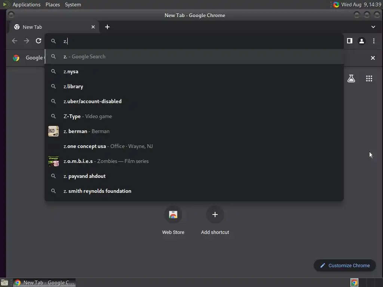The image size is (383, 287).
Task: Choose the z.one concept usa suggestion
Action: click(194, 146)
